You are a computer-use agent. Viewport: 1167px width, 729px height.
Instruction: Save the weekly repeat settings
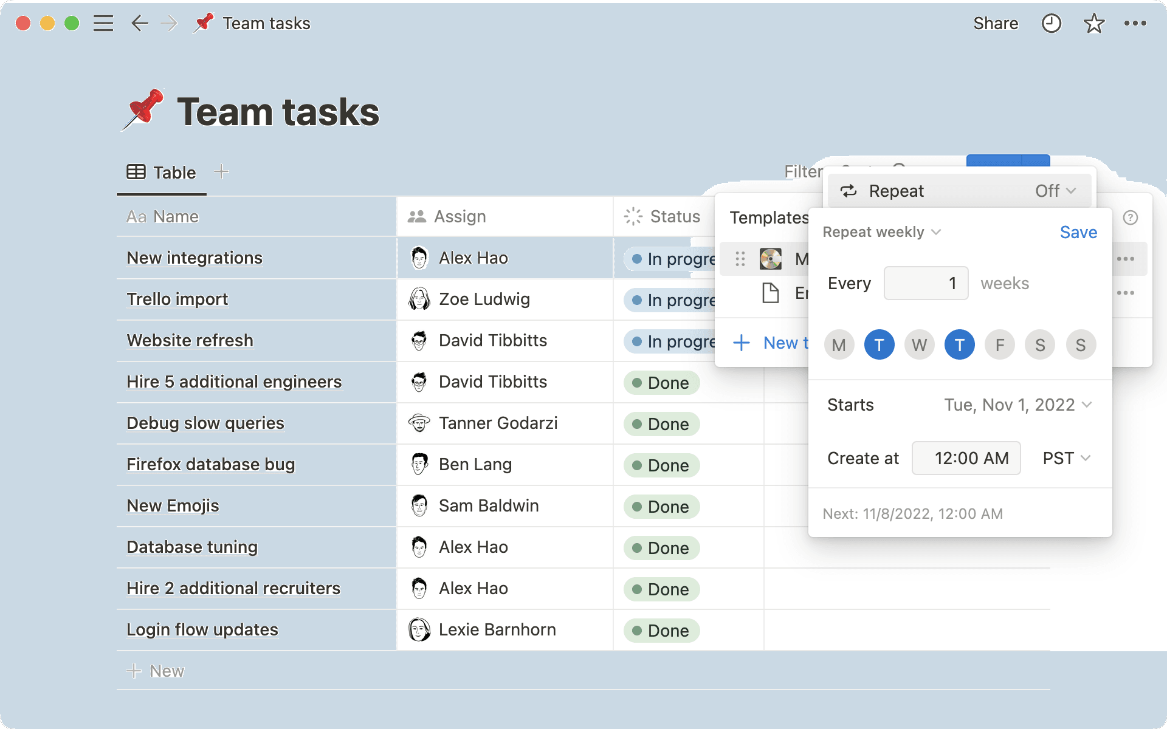(1078, 231)
